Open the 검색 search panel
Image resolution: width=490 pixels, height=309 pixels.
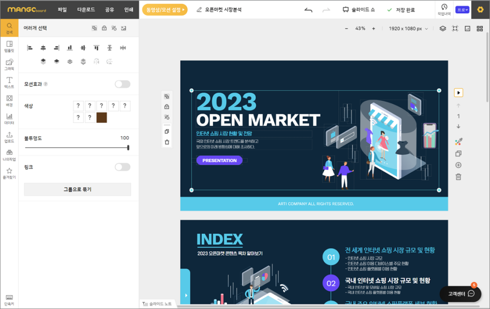(x=9, y=28)
